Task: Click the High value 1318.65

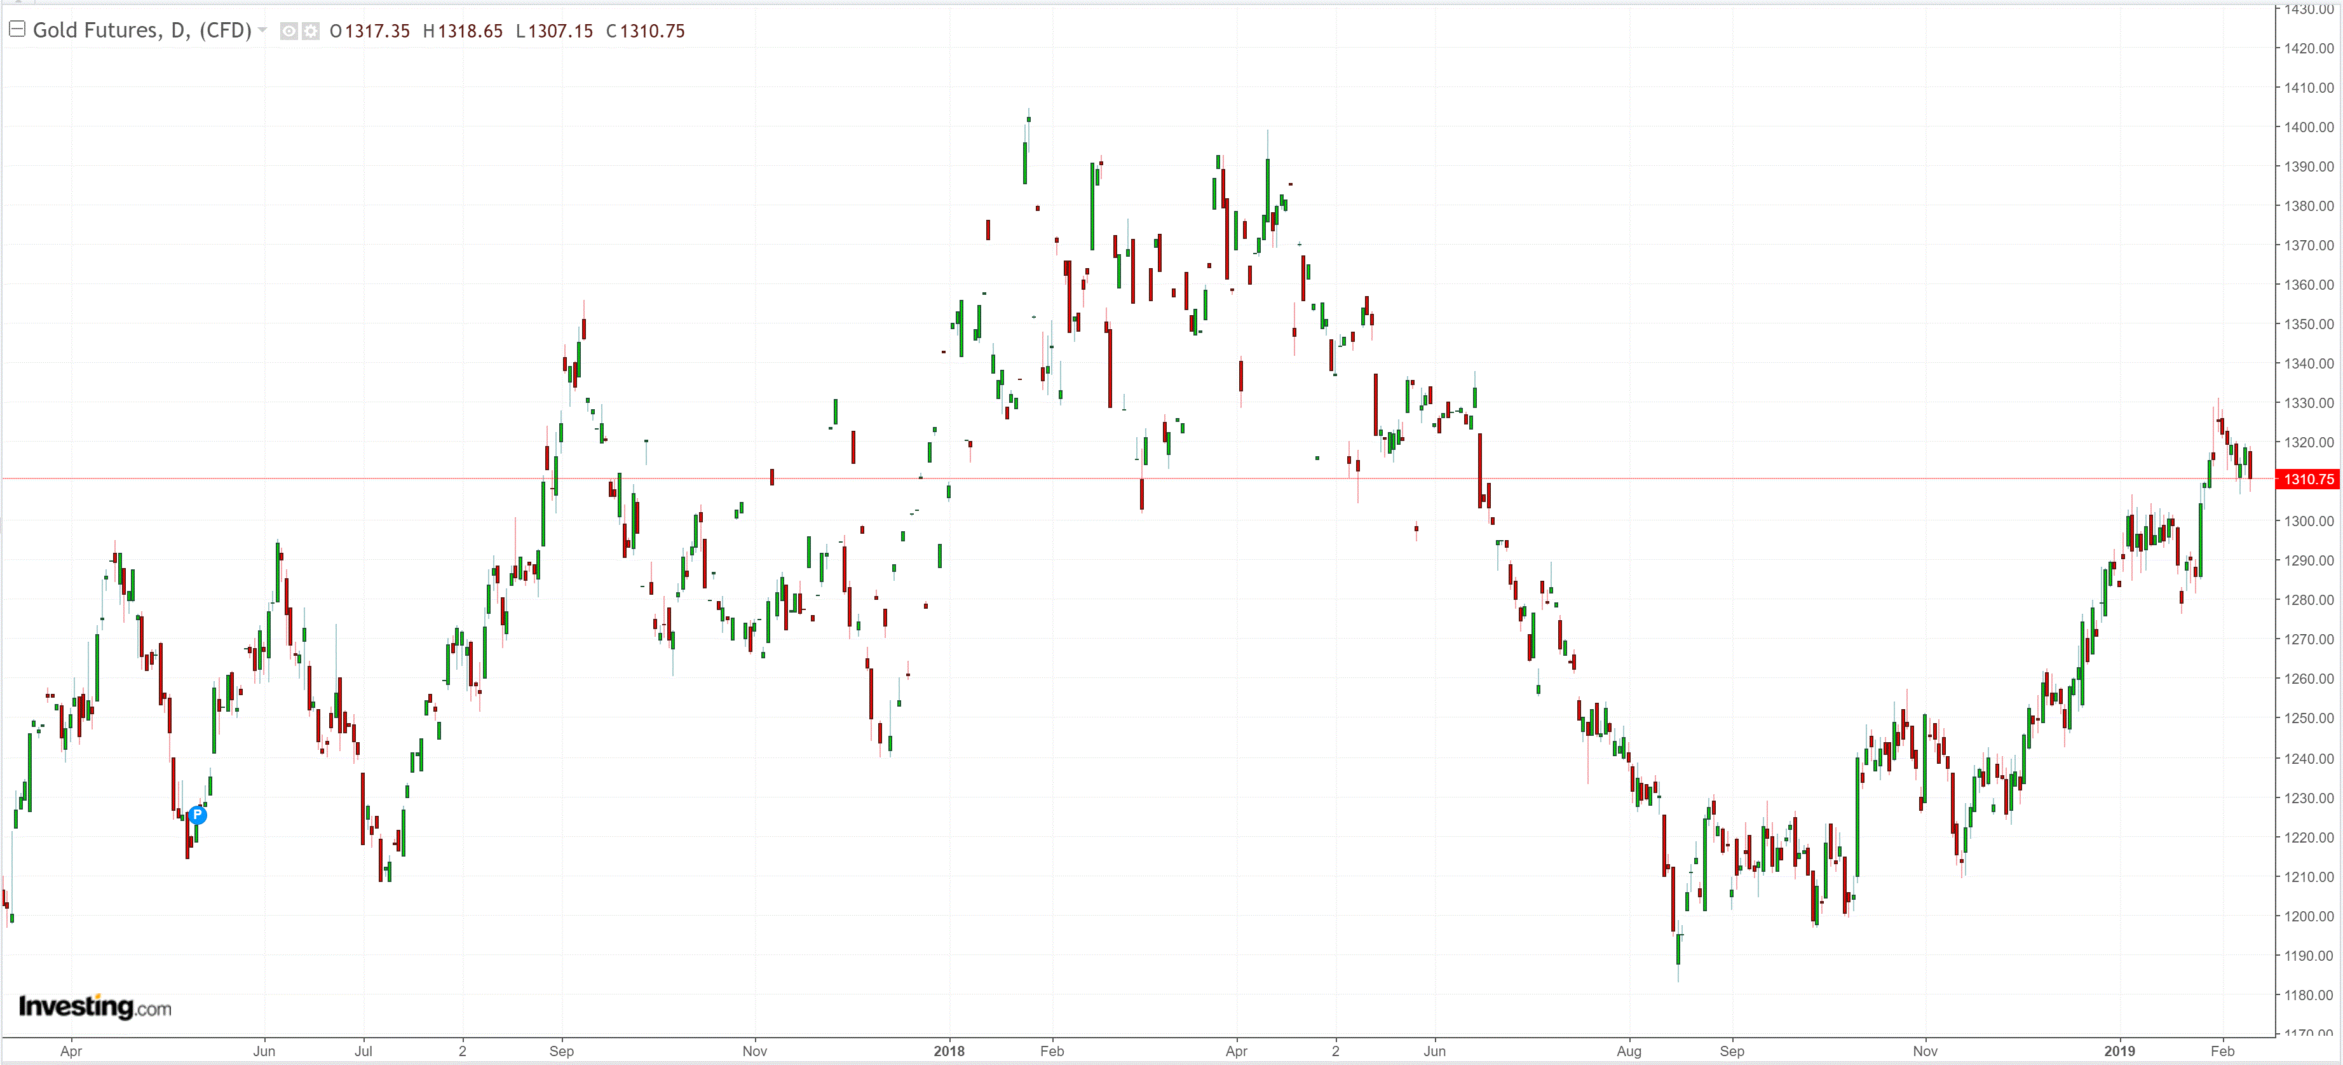Action: click(470, 31)
